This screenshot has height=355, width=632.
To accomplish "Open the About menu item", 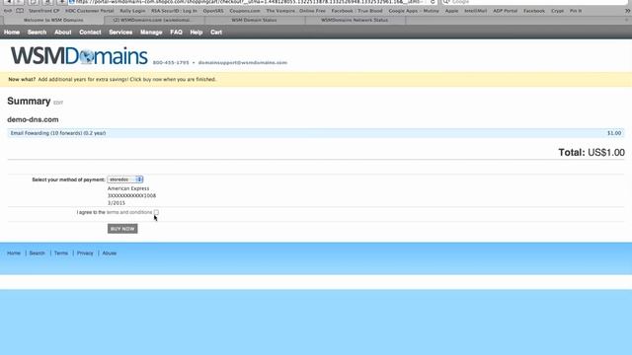I will 63,33.
